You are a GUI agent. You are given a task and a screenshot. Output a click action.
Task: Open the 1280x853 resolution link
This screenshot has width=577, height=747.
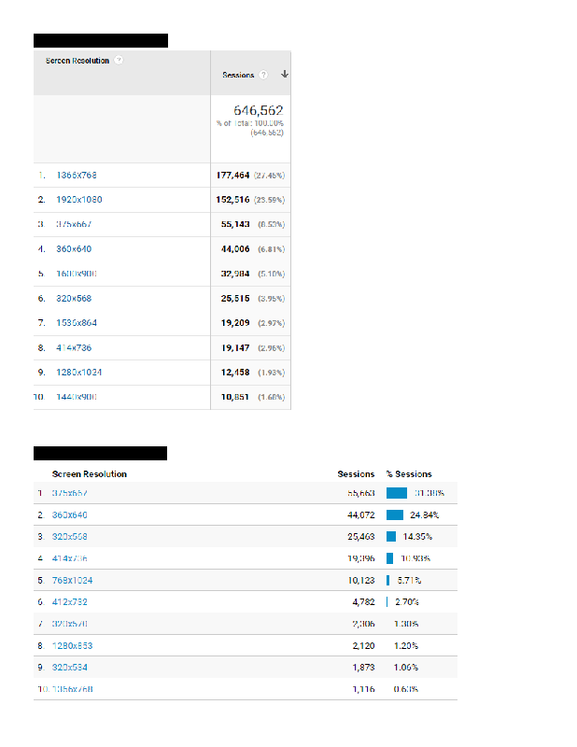coord(73,645)
